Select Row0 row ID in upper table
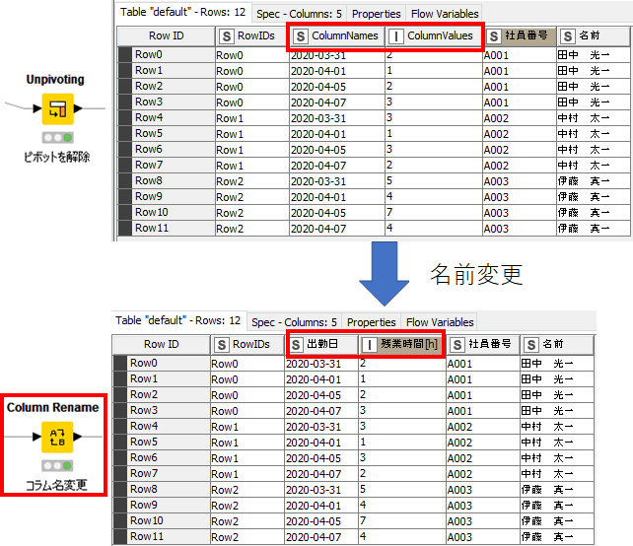Image resolution: width=633 pixels, height=546 pixels. pos(166,54)
